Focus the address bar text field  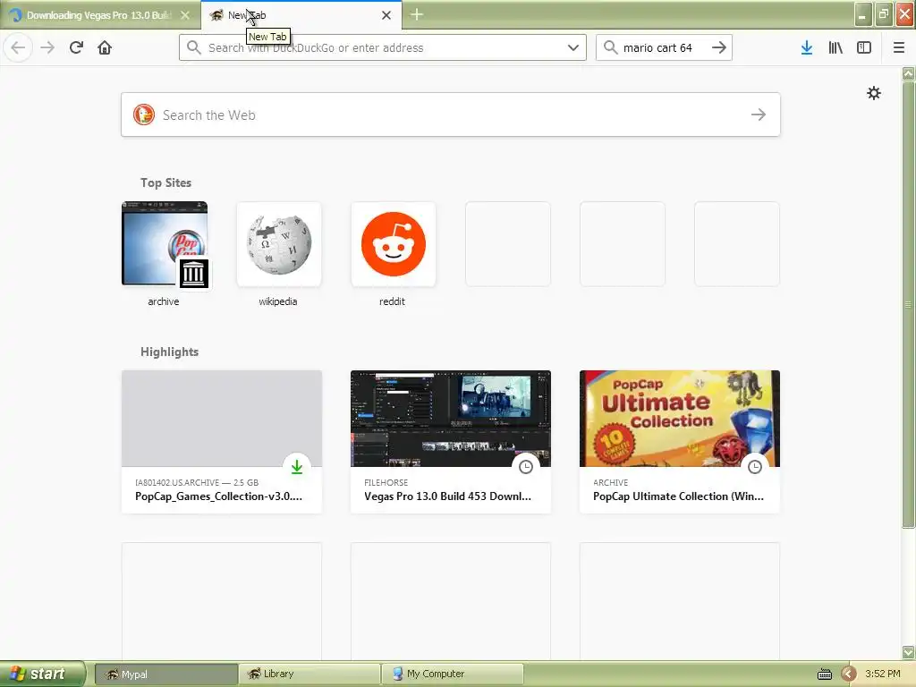point(383,47)
